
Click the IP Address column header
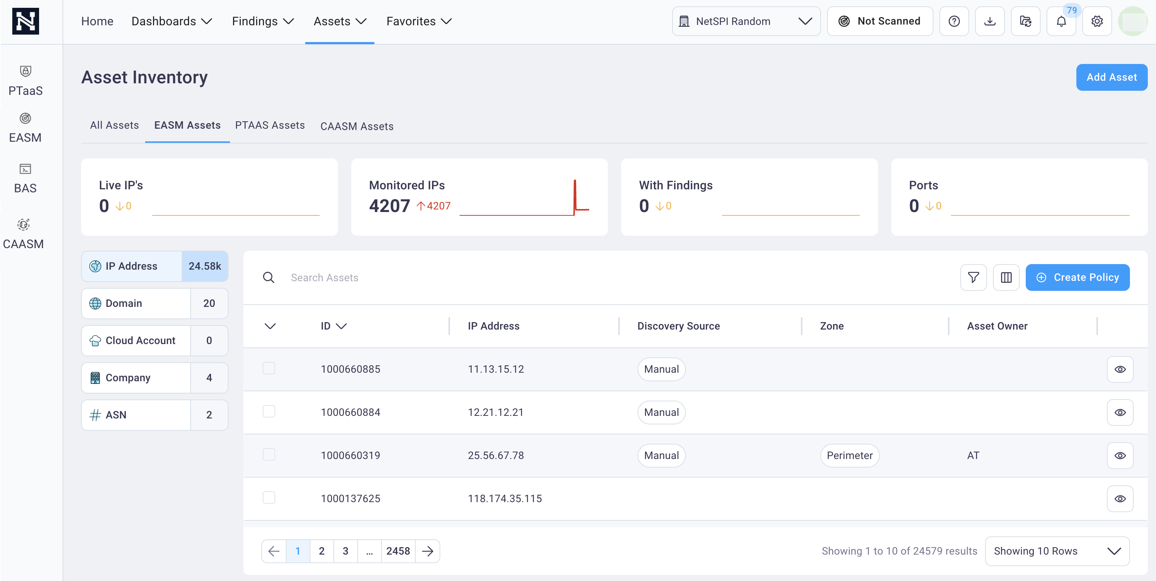coord(493,326)
